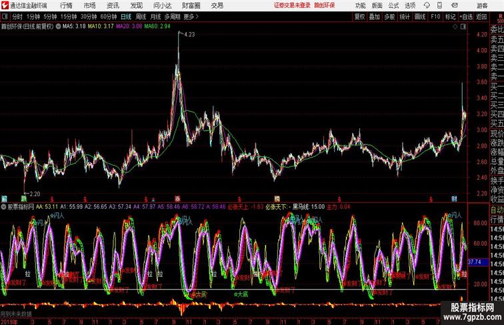Click the 多股 multi-stock toolbar button
This screenshot has width=504, height=325.
pos(389,17)
